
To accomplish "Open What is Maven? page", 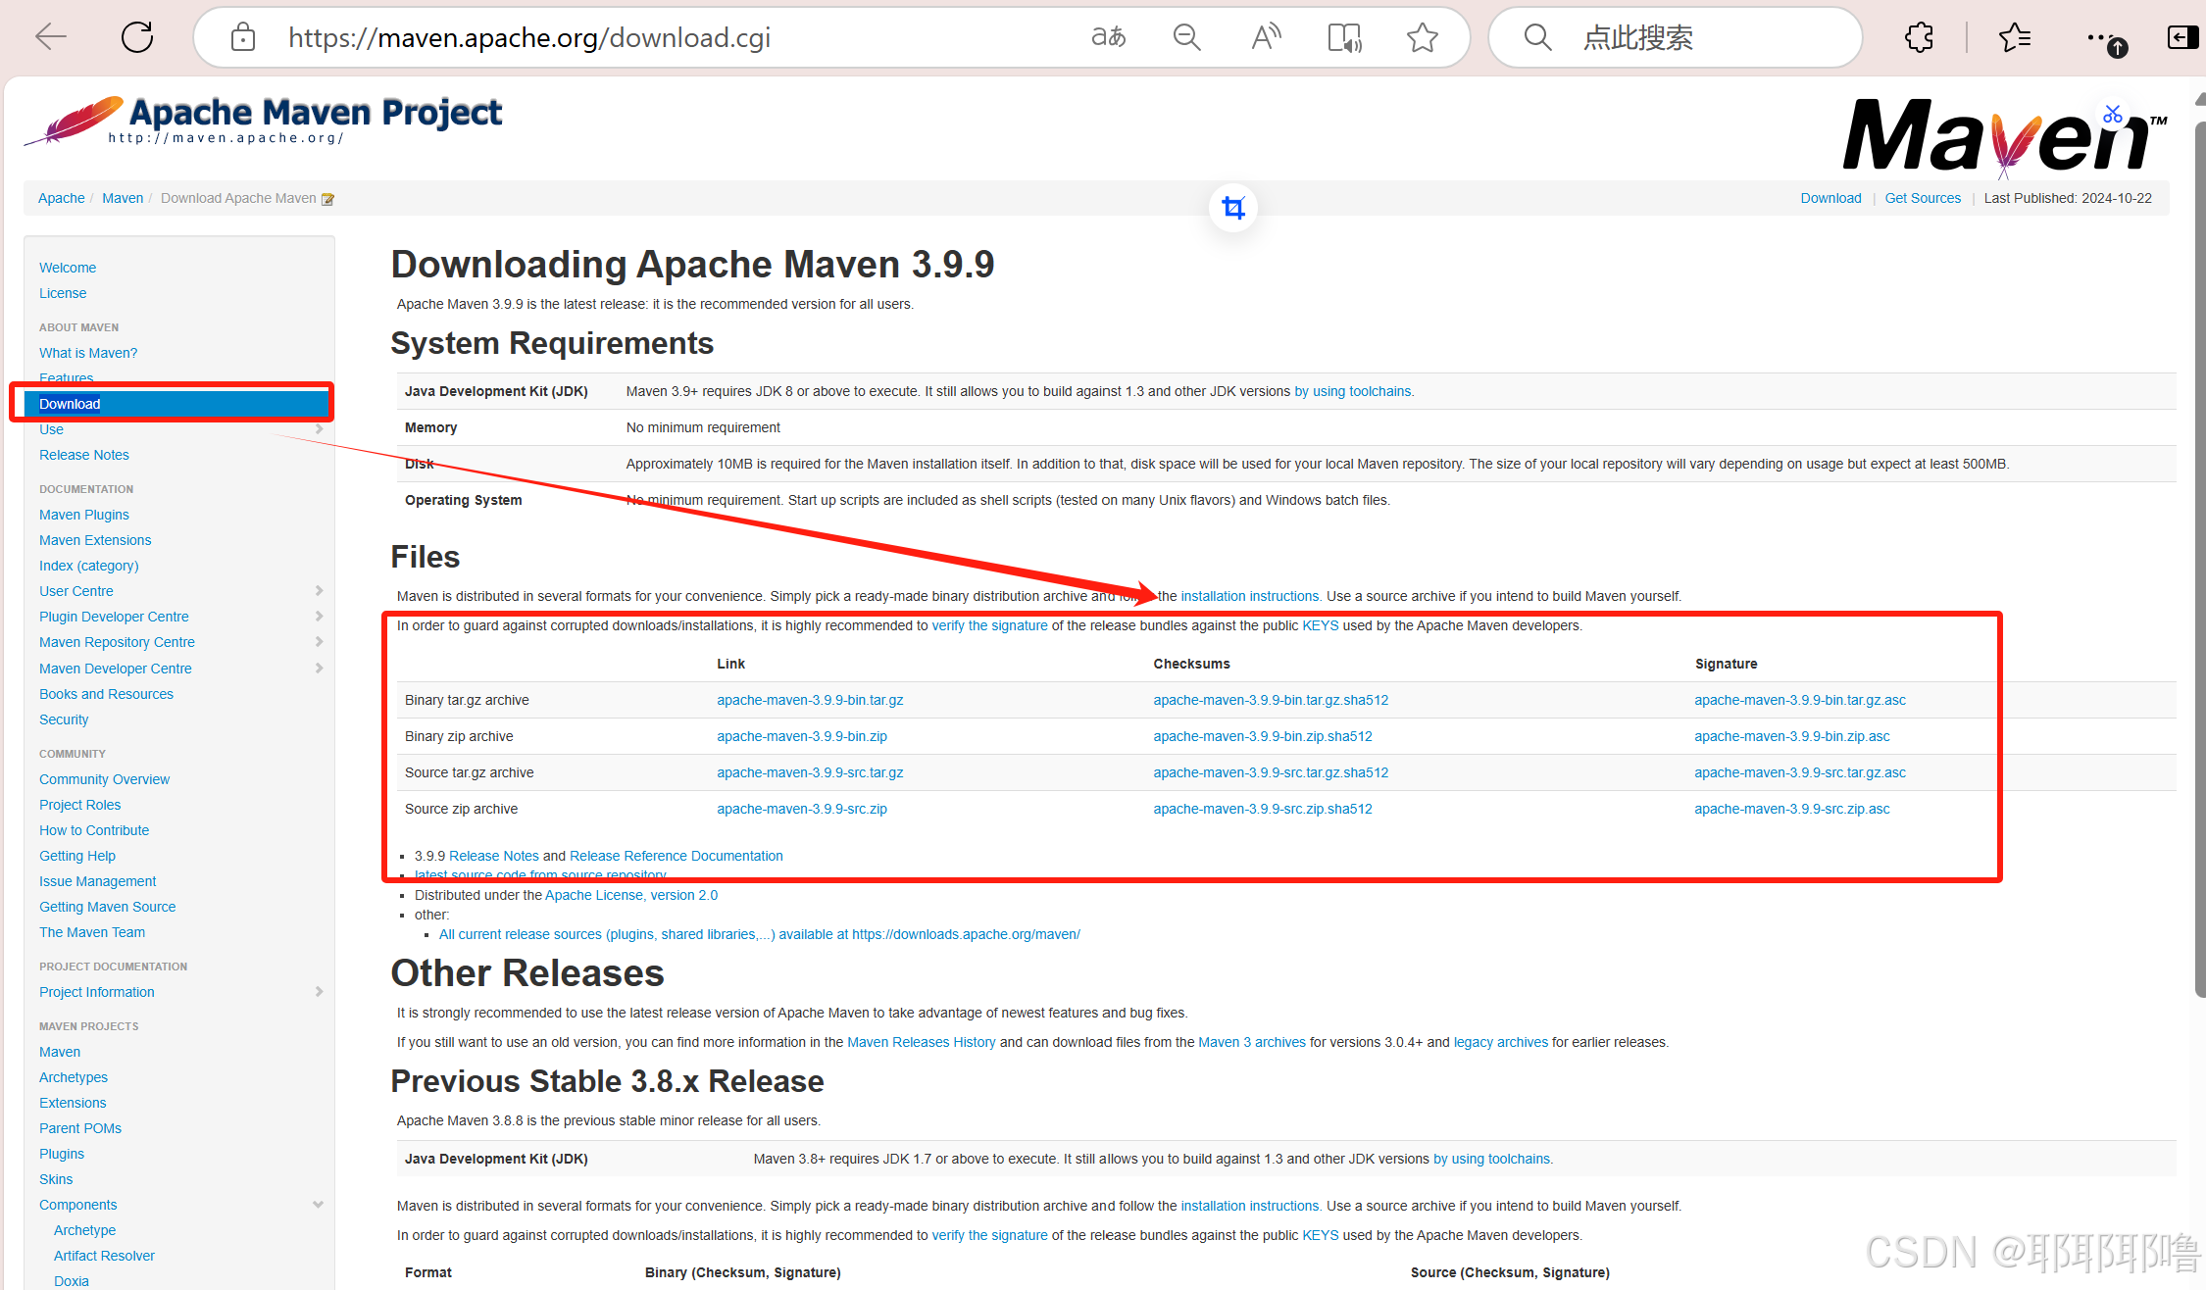I will (x=88, y=353).
